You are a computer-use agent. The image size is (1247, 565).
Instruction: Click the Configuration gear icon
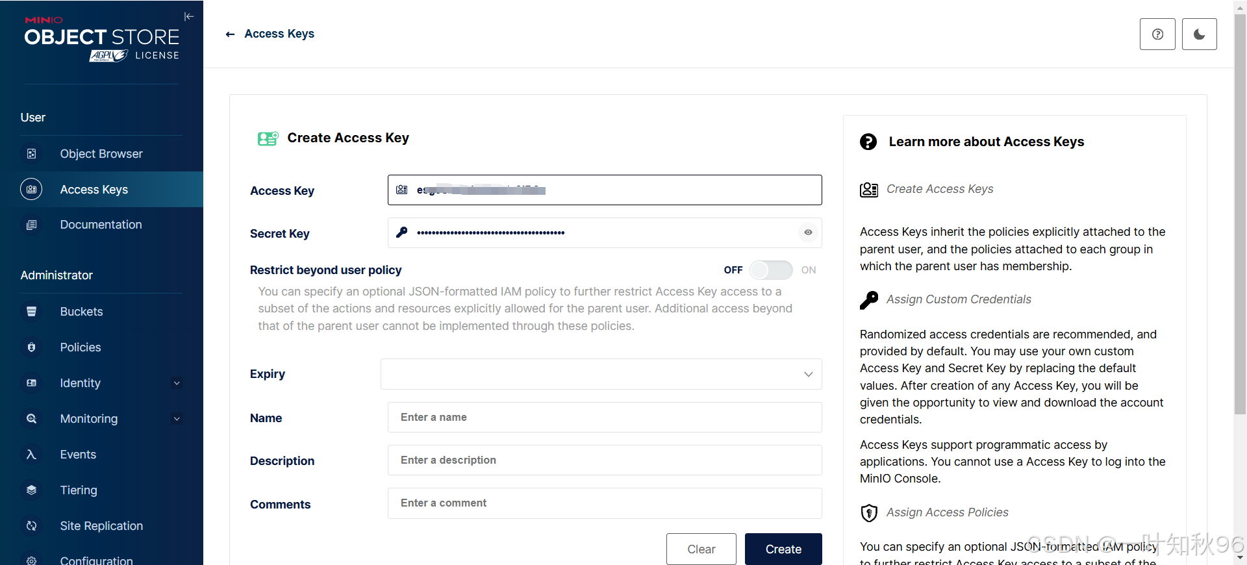tap(31, 560)
